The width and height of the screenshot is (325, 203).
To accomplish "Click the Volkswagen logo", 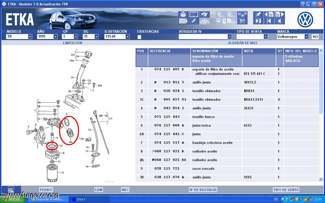I will pos(305,19).
